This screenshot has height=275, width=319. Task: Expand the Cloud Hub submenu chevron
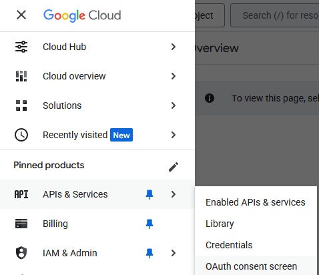[174, 47]
